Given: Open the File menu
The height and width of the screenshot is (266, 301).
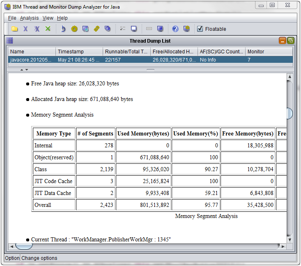Looking at the screenshot, I should click(x=12, y=18).
